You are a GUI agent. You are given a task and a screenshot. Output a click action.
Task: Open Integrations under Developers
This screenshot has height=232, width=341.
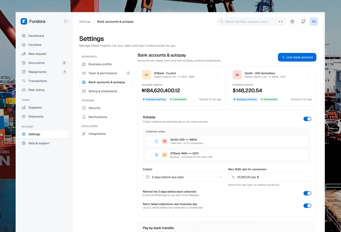click(106, 134)
